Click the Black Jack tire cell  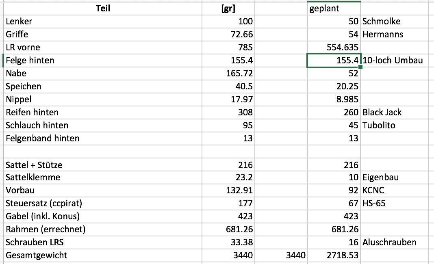click(x=395, y=113)
